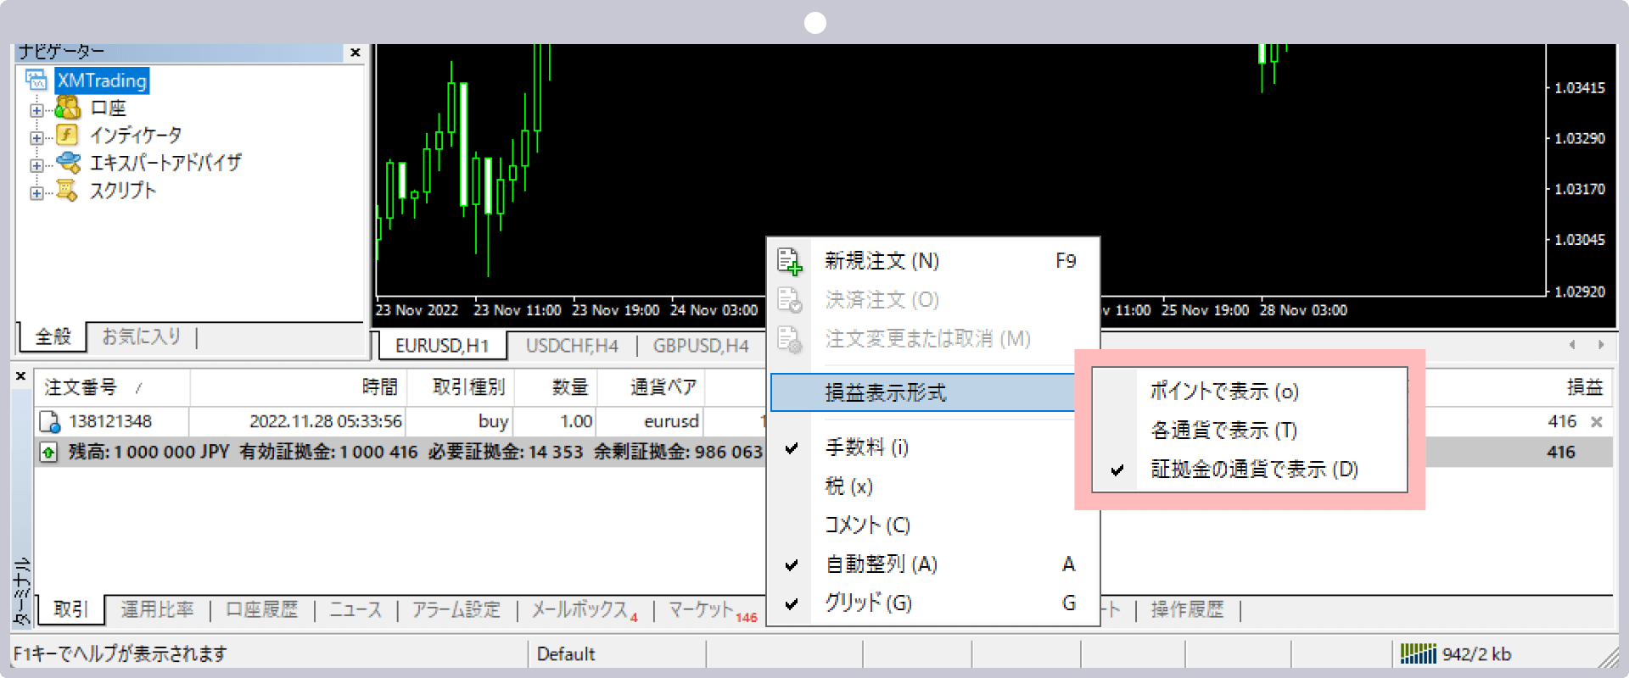Choose 決済注文 (O) menu entry
1629x678 pixels.
tap(933, 300)
